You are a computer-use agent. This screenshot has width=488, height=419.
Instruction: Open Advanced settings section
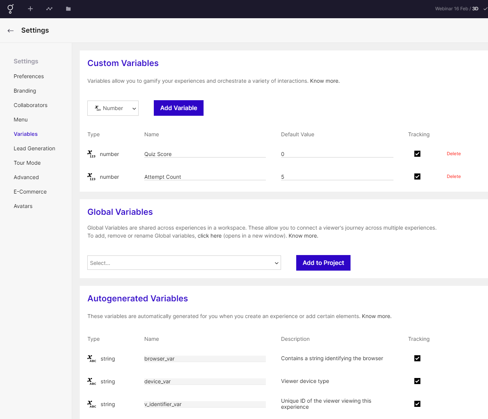26,177
